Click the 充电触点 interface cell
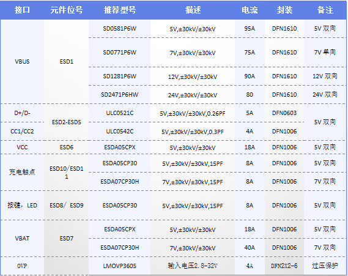This screenshot has width=348, height=276. [x=22, y=172]
